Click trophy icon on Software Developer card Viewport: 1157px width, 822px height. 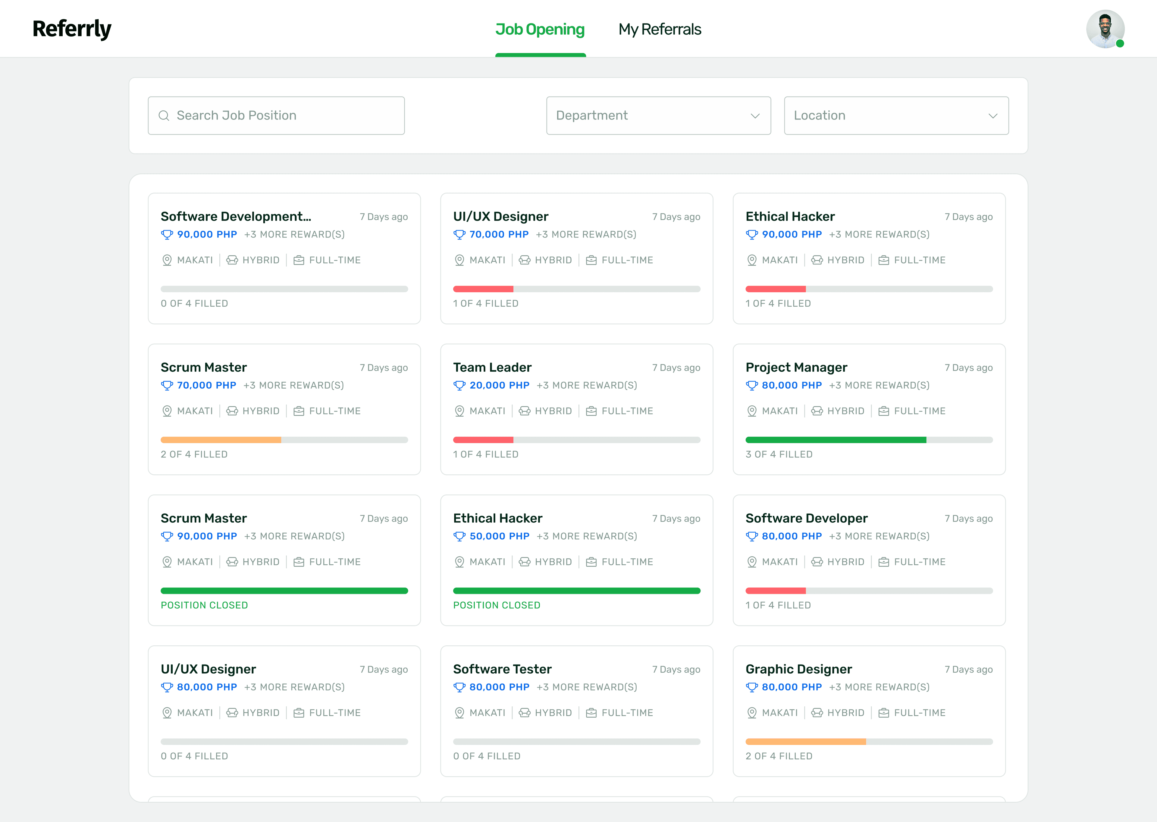click(x=752, y=536)
